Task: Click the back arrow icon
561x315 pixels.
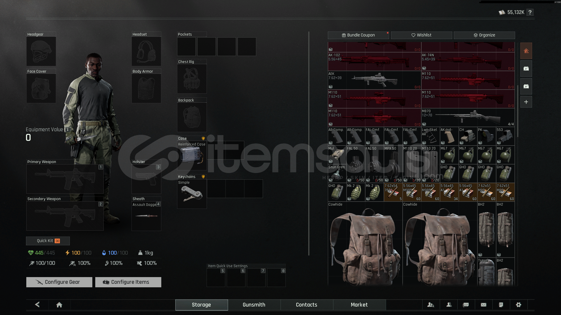Action: 37,304
